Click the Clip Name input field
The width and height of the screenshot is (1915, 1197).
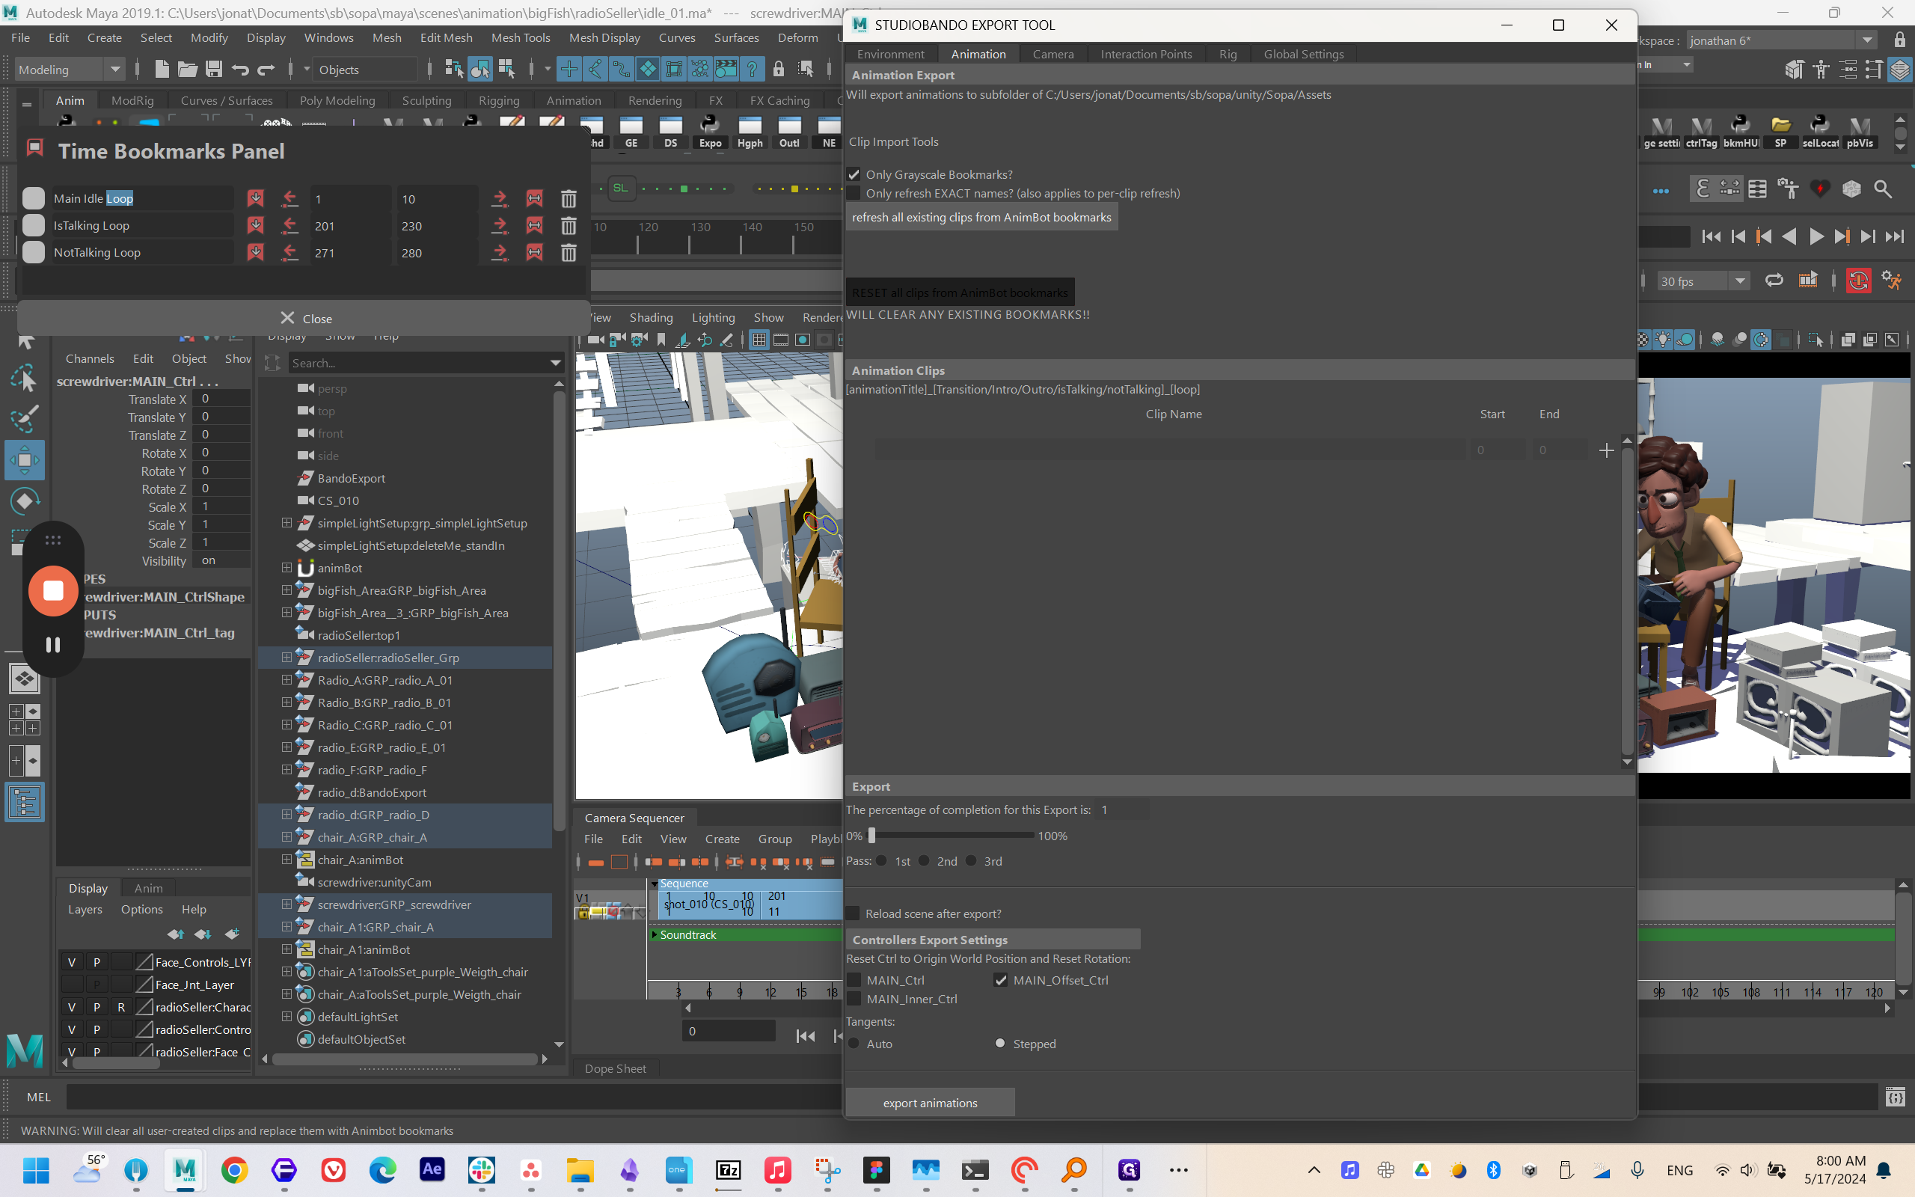(x=1171, y=450)
